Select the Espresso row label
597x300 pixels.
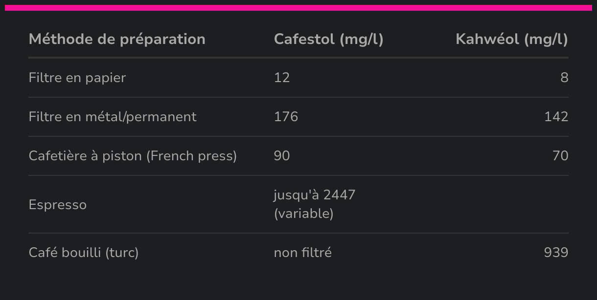(x=58, y=205)
